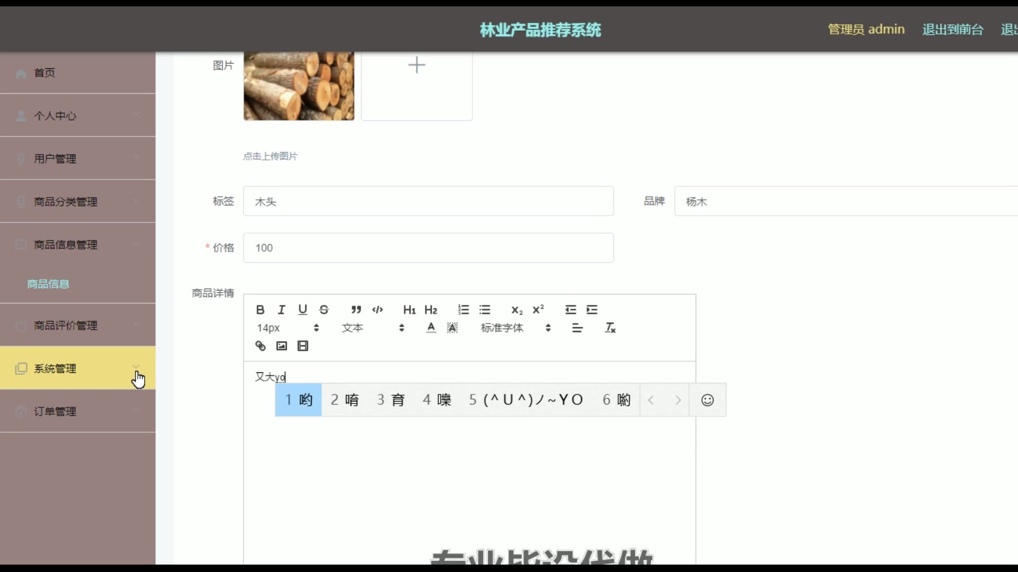Open text alignment options
Screen dimensions: 1018x572
(x=577, y=328)
